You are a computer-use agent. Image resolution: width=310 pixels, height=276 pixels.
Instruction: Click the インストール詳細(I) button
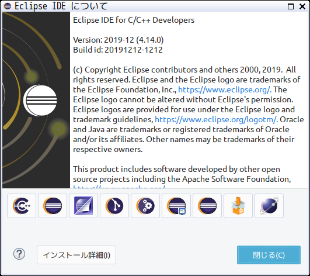pos(76,255)
